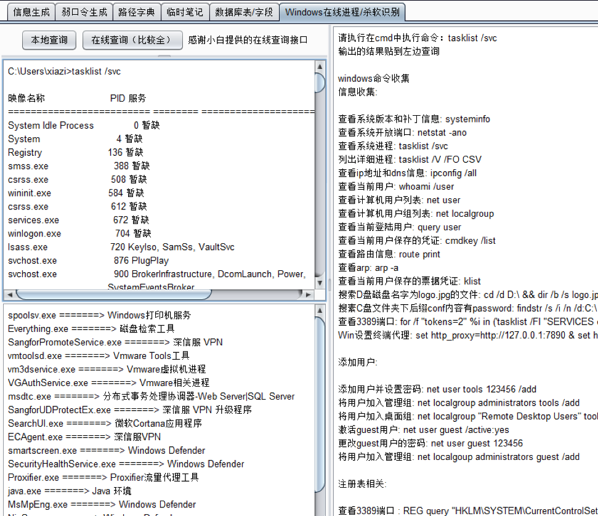This screenshot has width=598, height=516.
Task: Click vertical scrollbar thumb in tasklist pane
Action: pyautogui.click(x=320, y=82)
